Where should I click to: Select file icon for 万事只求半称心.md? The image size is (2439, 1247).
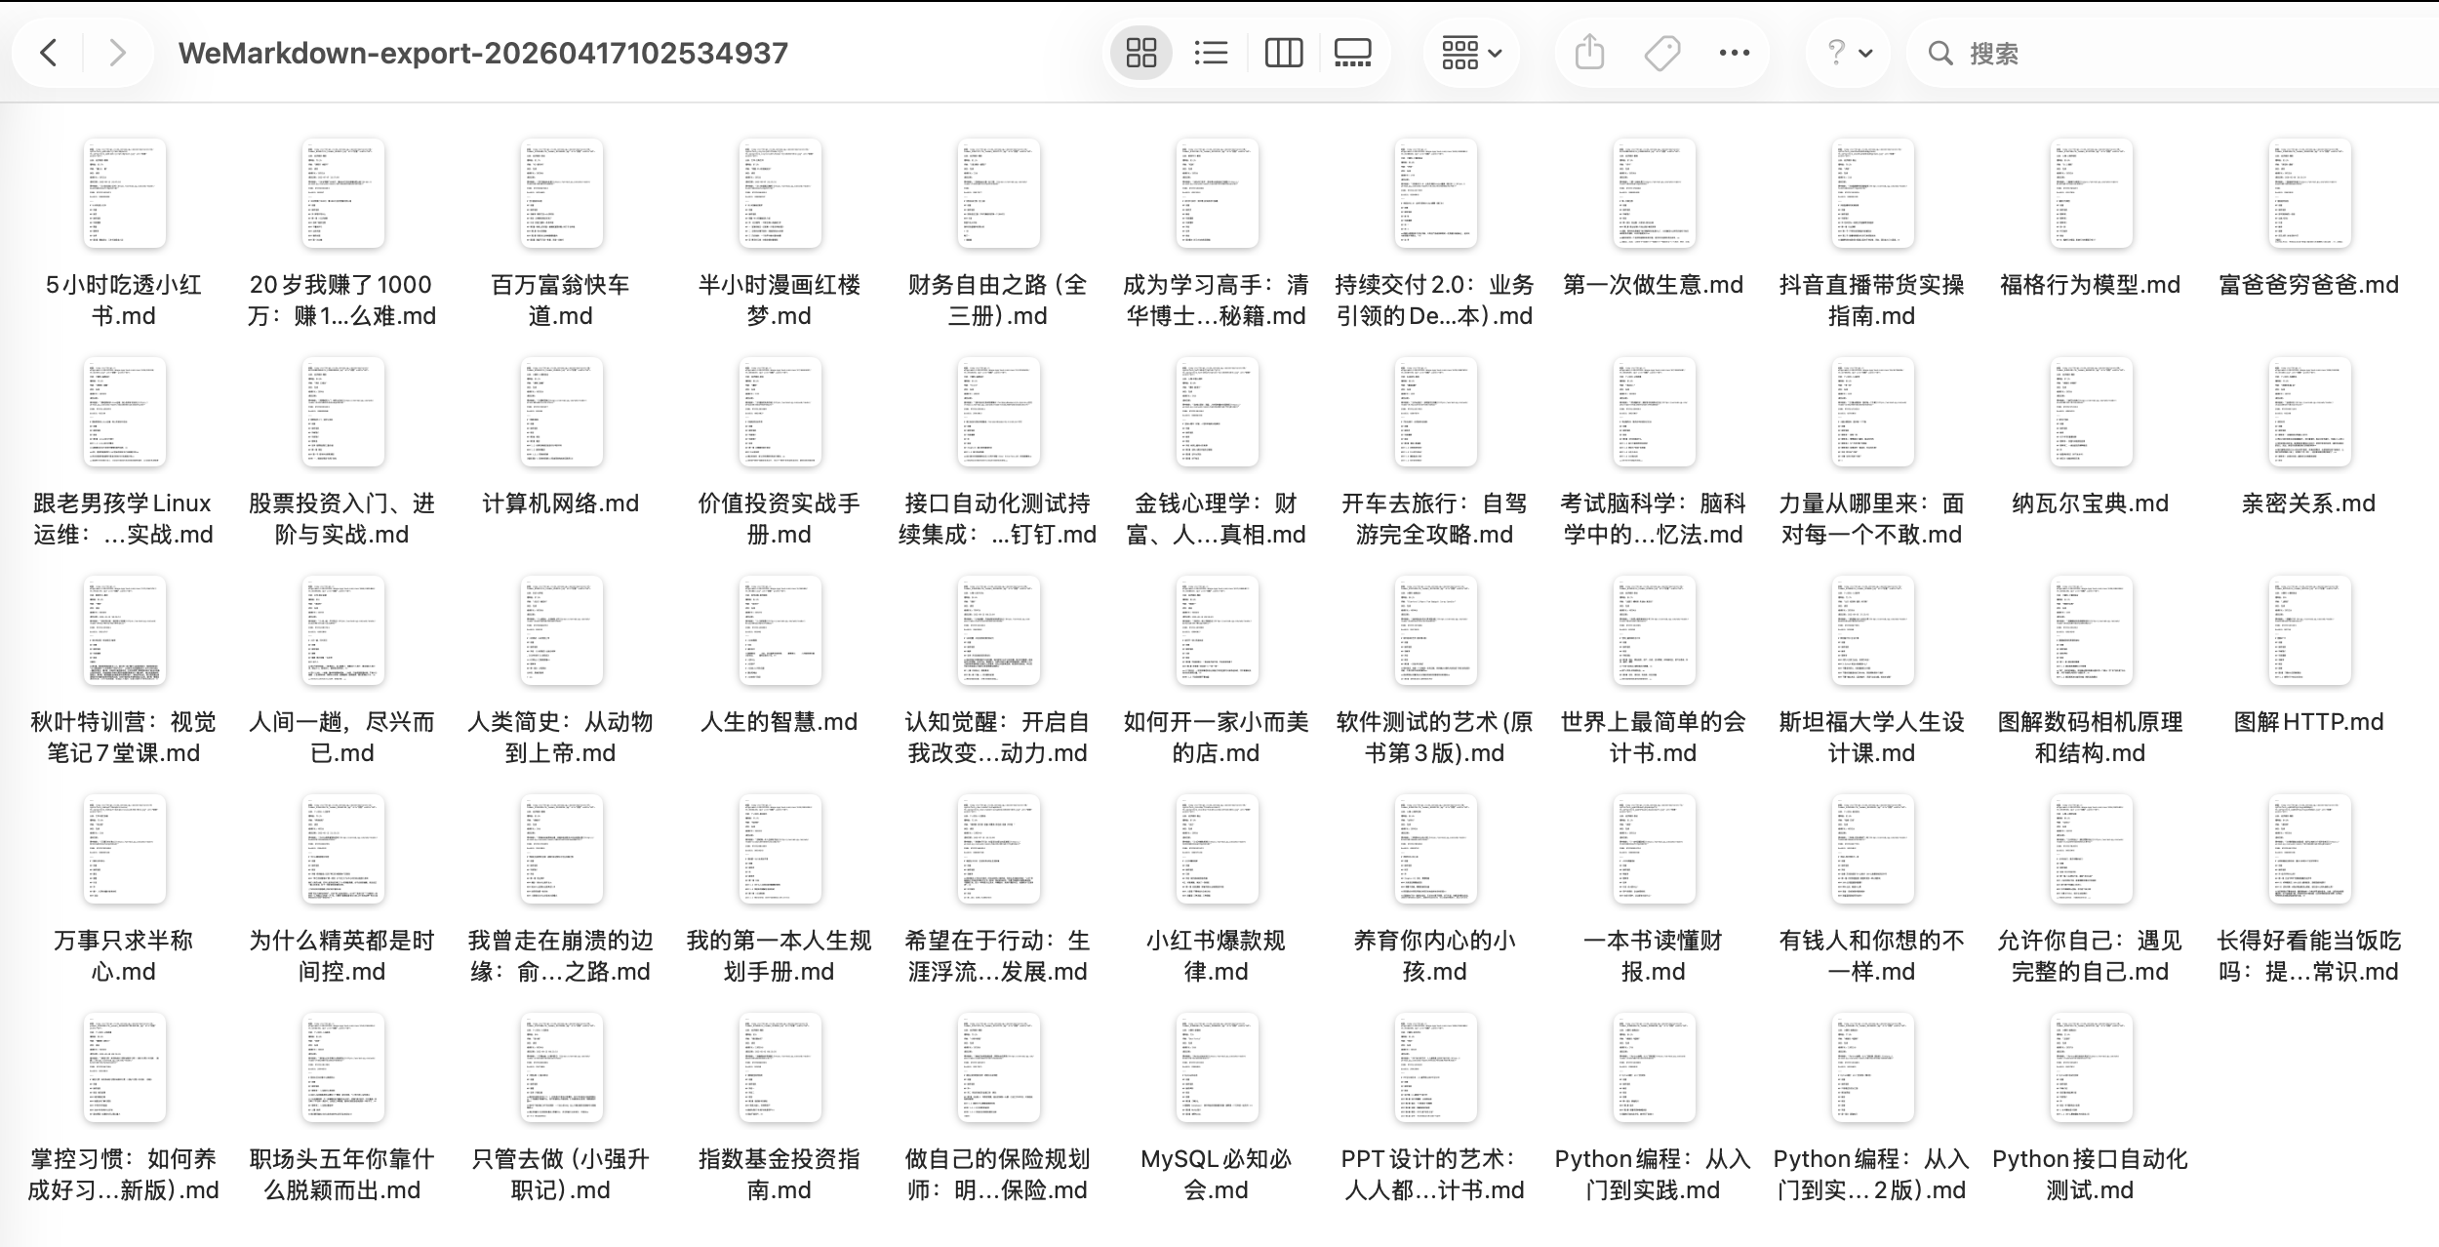(124, 849)
